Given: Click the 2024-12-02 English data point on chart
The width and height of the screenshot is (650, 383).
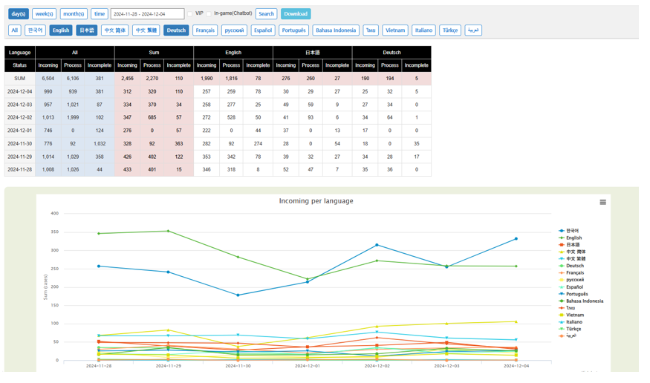Looking at the screenshot, I should (x=377, y=261).
